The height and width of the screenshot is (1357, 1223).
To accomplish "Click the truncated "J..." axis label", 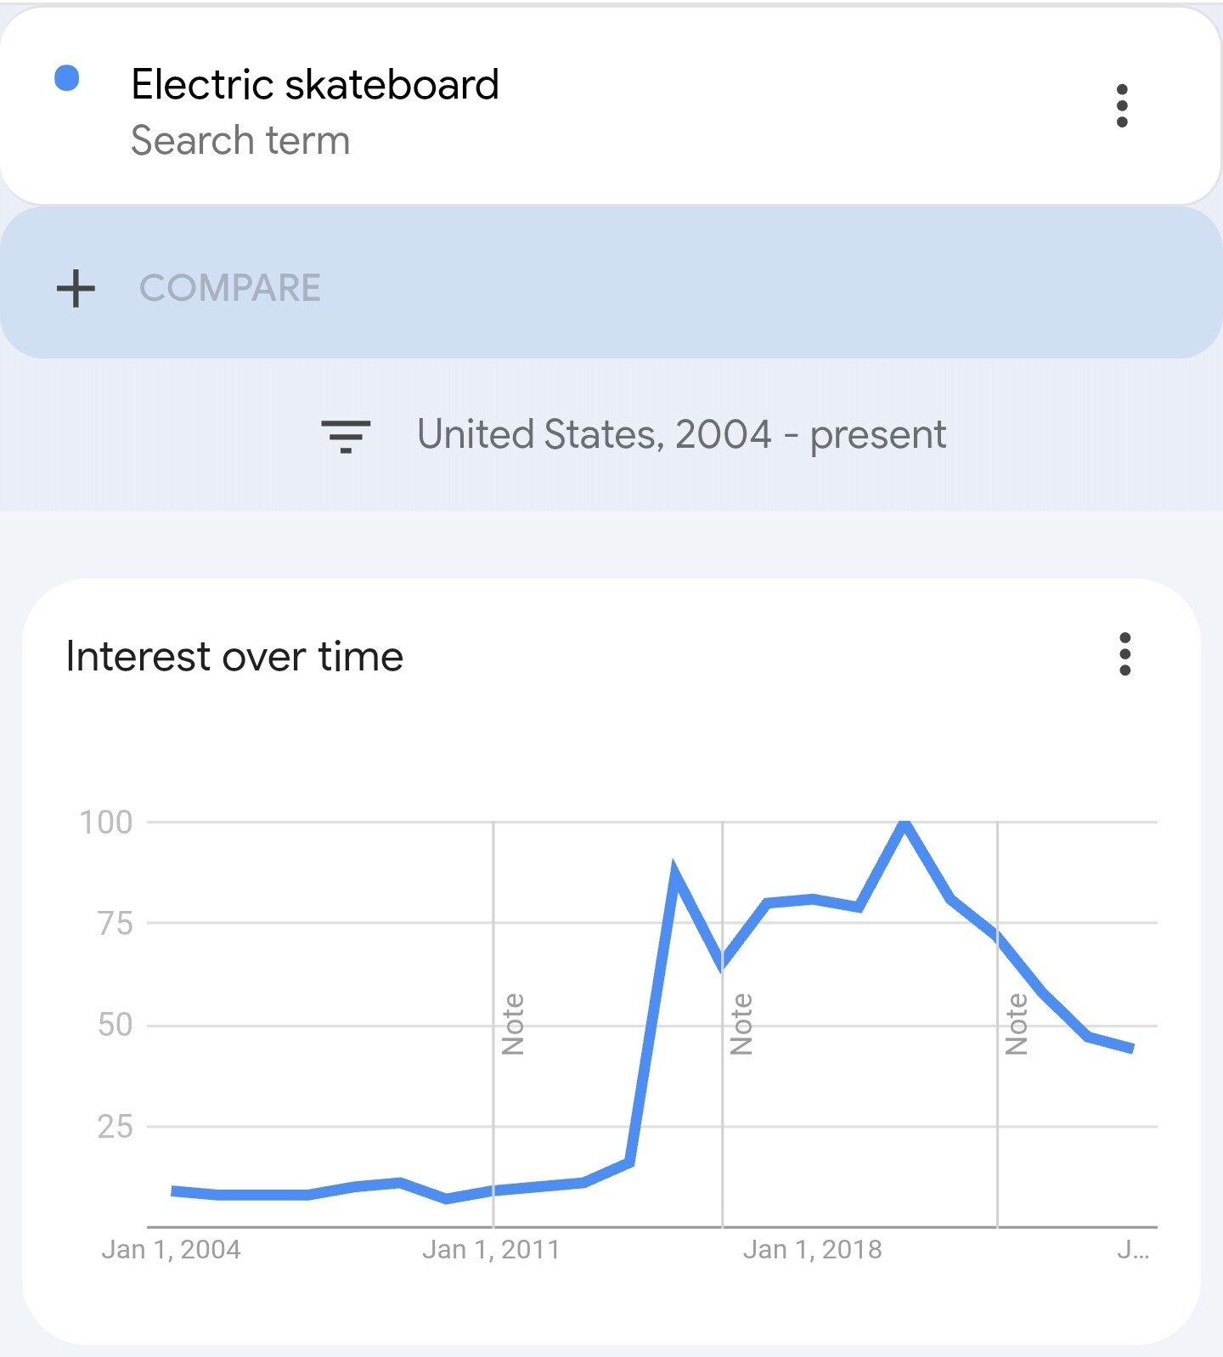I will [1133, 1249].
